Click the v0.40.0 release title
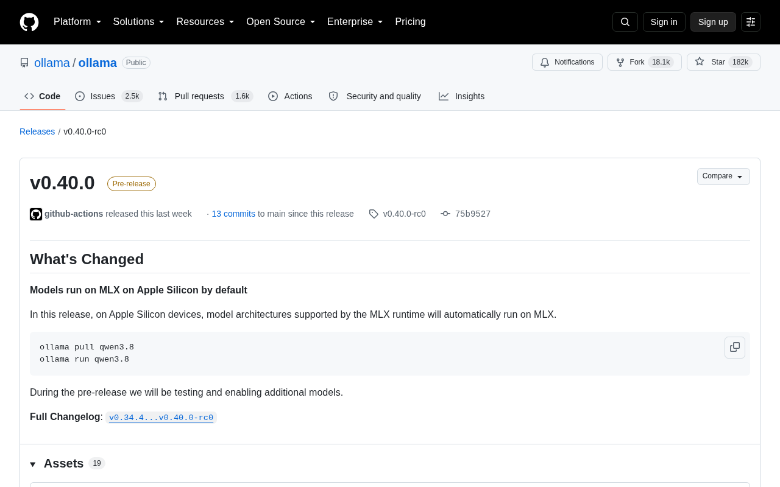This screenshot has width=780, height=487. click(x=62, y=183)
